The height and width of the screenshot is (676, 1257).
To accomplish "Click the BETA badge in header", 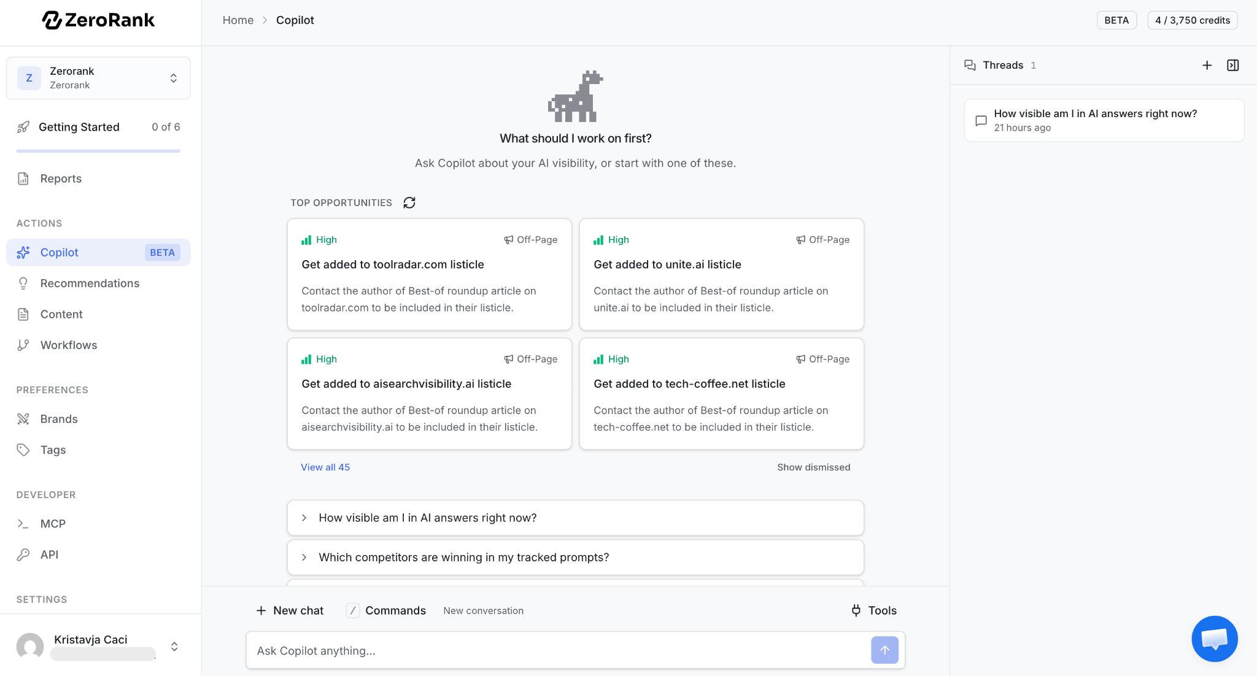I will pyautogui.click(x=1116, y=20).
